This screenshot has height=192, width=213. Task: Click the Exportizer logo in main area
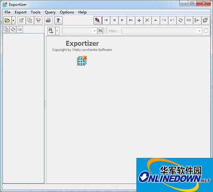pyautogui.click(x=82, y=61)
